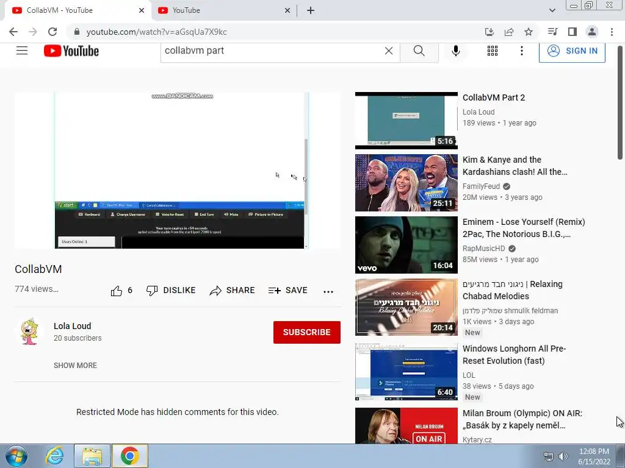Reload the current page
Image resolution: width=625 pixels, height=468 pixels.
[52, 32]
